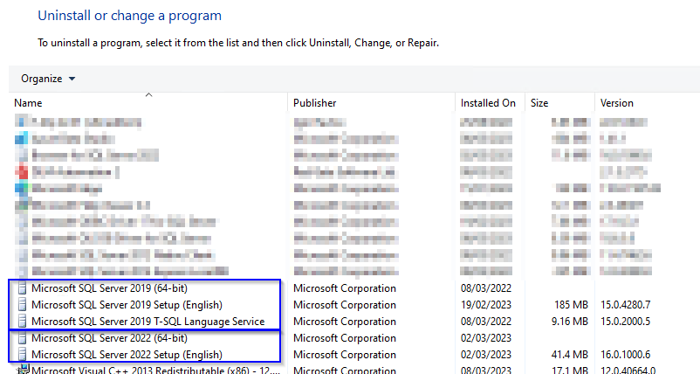Click the sort arrow above Name column
Viewport: 700px width, 374px height.
click(149, 94)
